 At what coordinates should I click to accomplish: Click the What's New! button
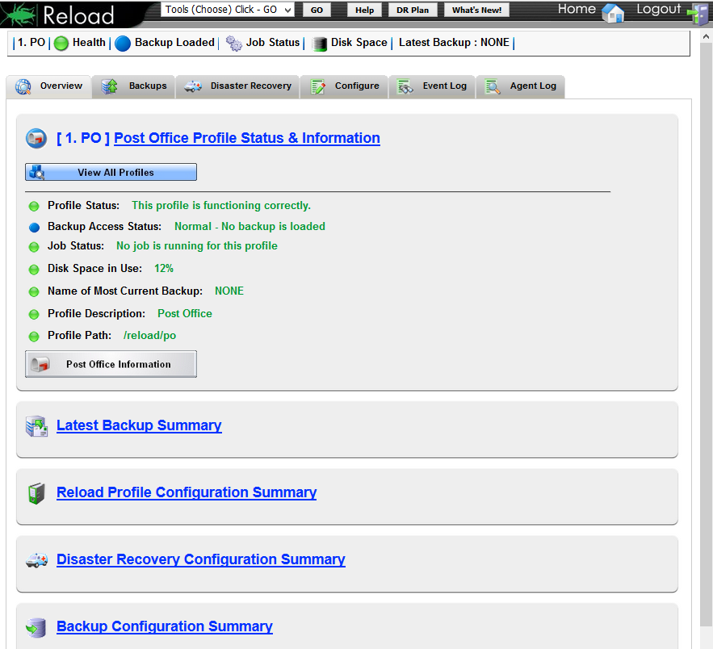point(476,10)
